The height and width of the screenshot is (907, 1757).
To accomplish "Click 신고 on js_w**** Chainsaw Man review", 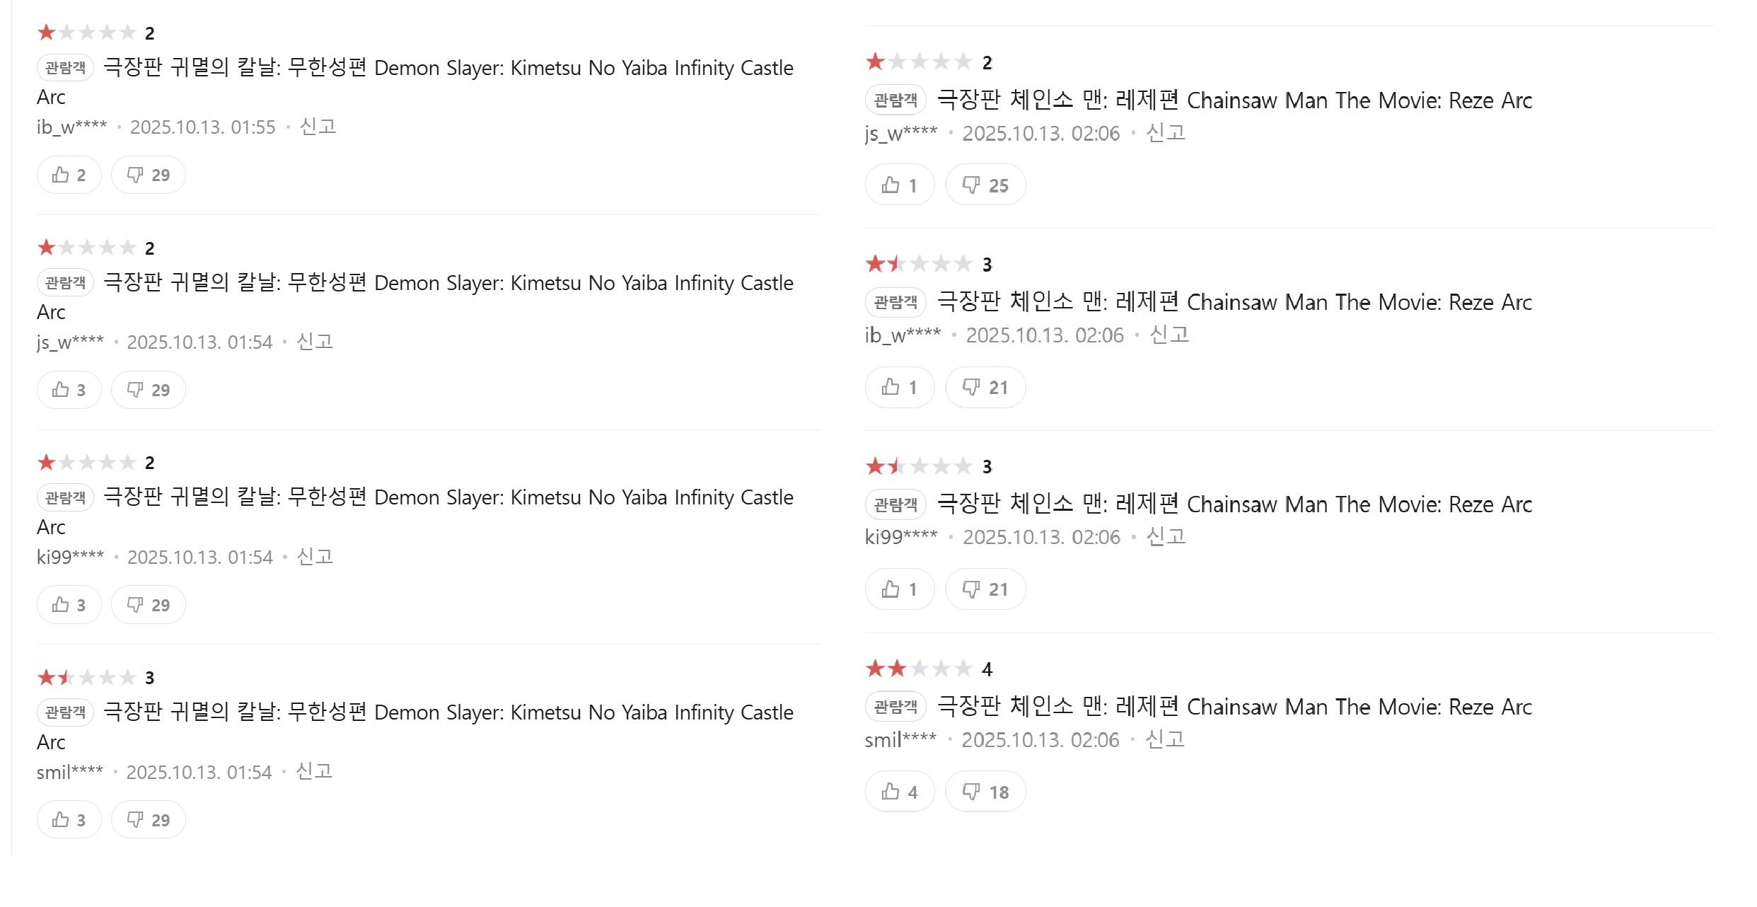I will (x=1165, y=133).
